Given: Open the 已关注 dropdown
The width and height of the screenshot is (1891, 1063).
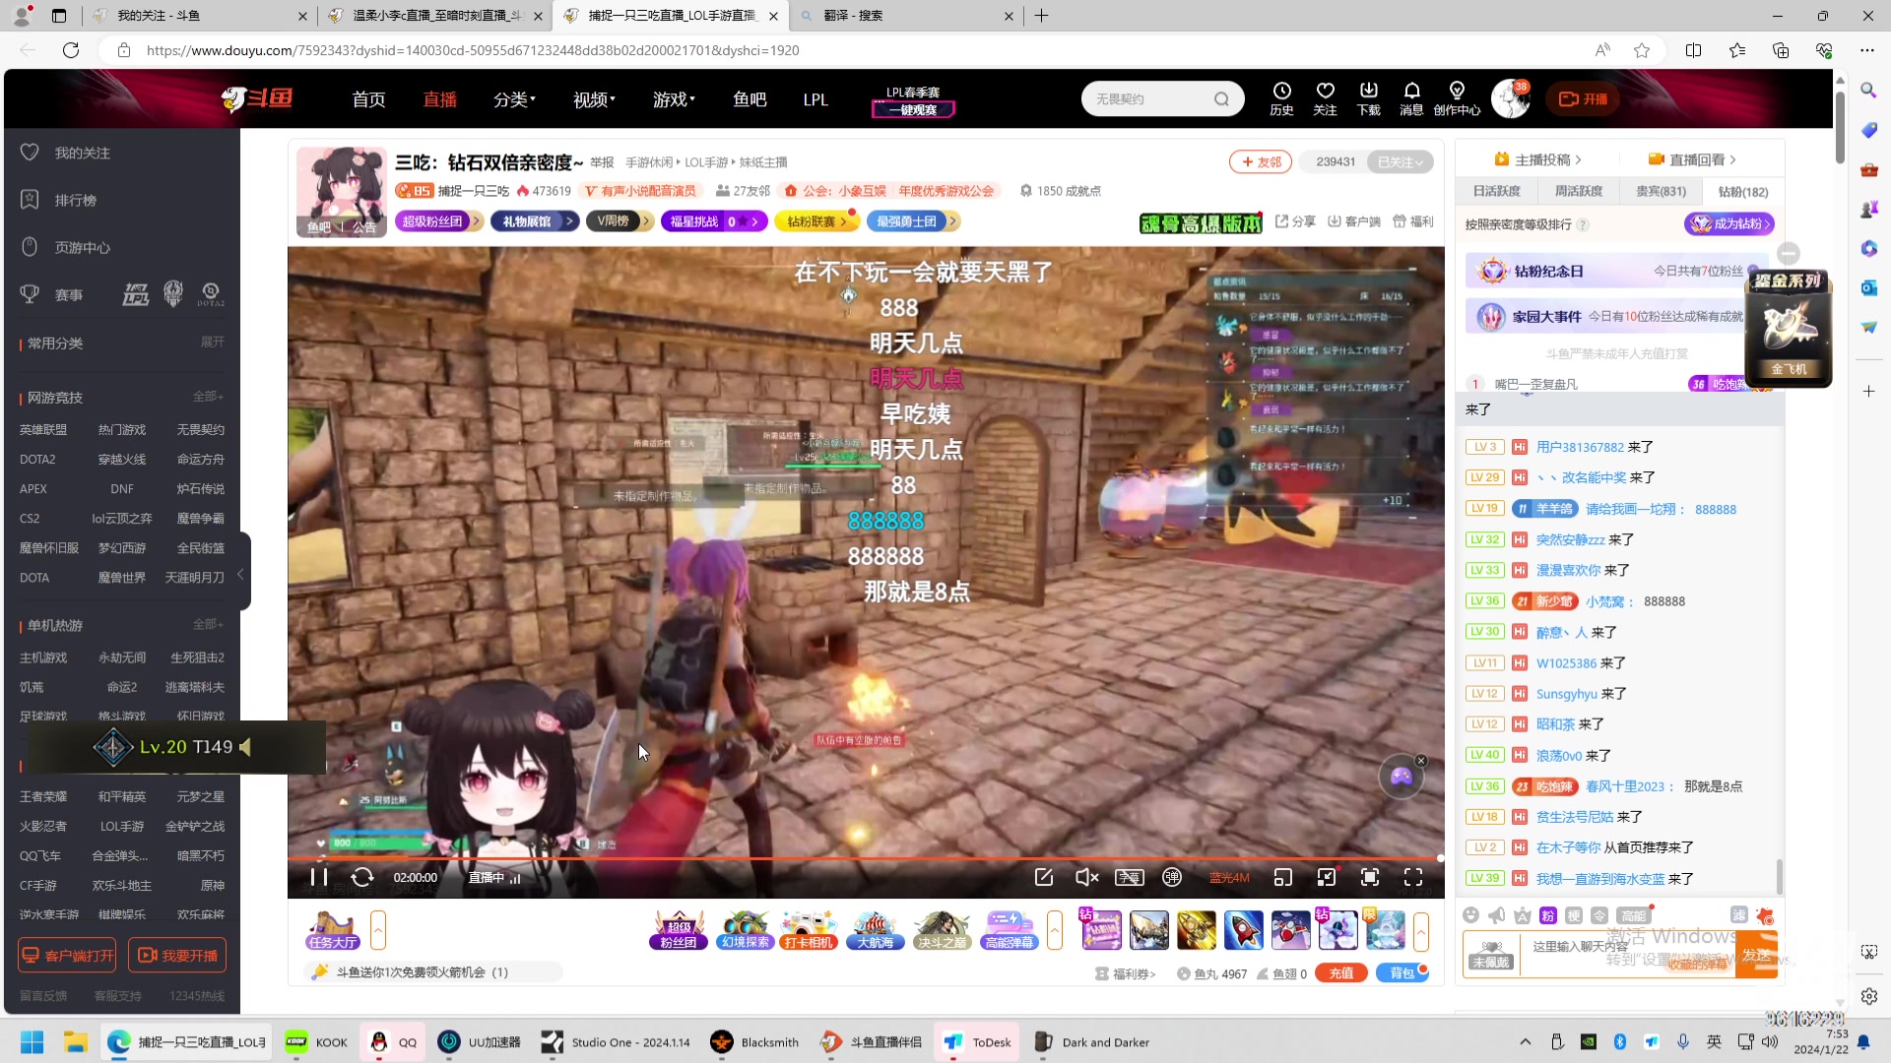Looking at the screenshot, I should tap(1400, 161).
